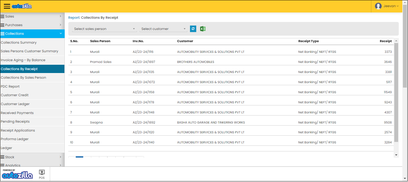
Task: Click the Receipt column header
Action: [386, 41]
